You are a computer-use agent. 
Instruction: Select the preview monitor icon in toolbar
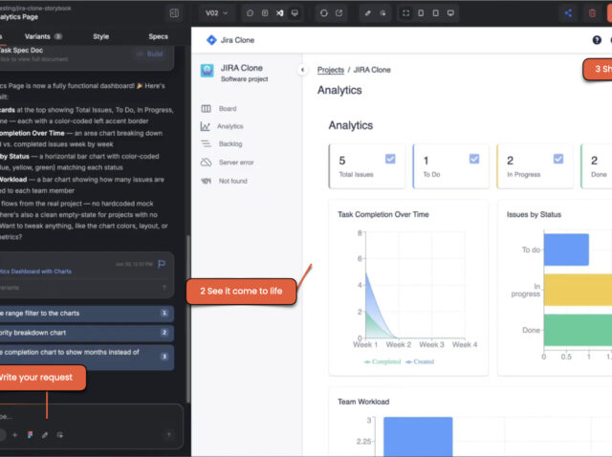[295, 13]
